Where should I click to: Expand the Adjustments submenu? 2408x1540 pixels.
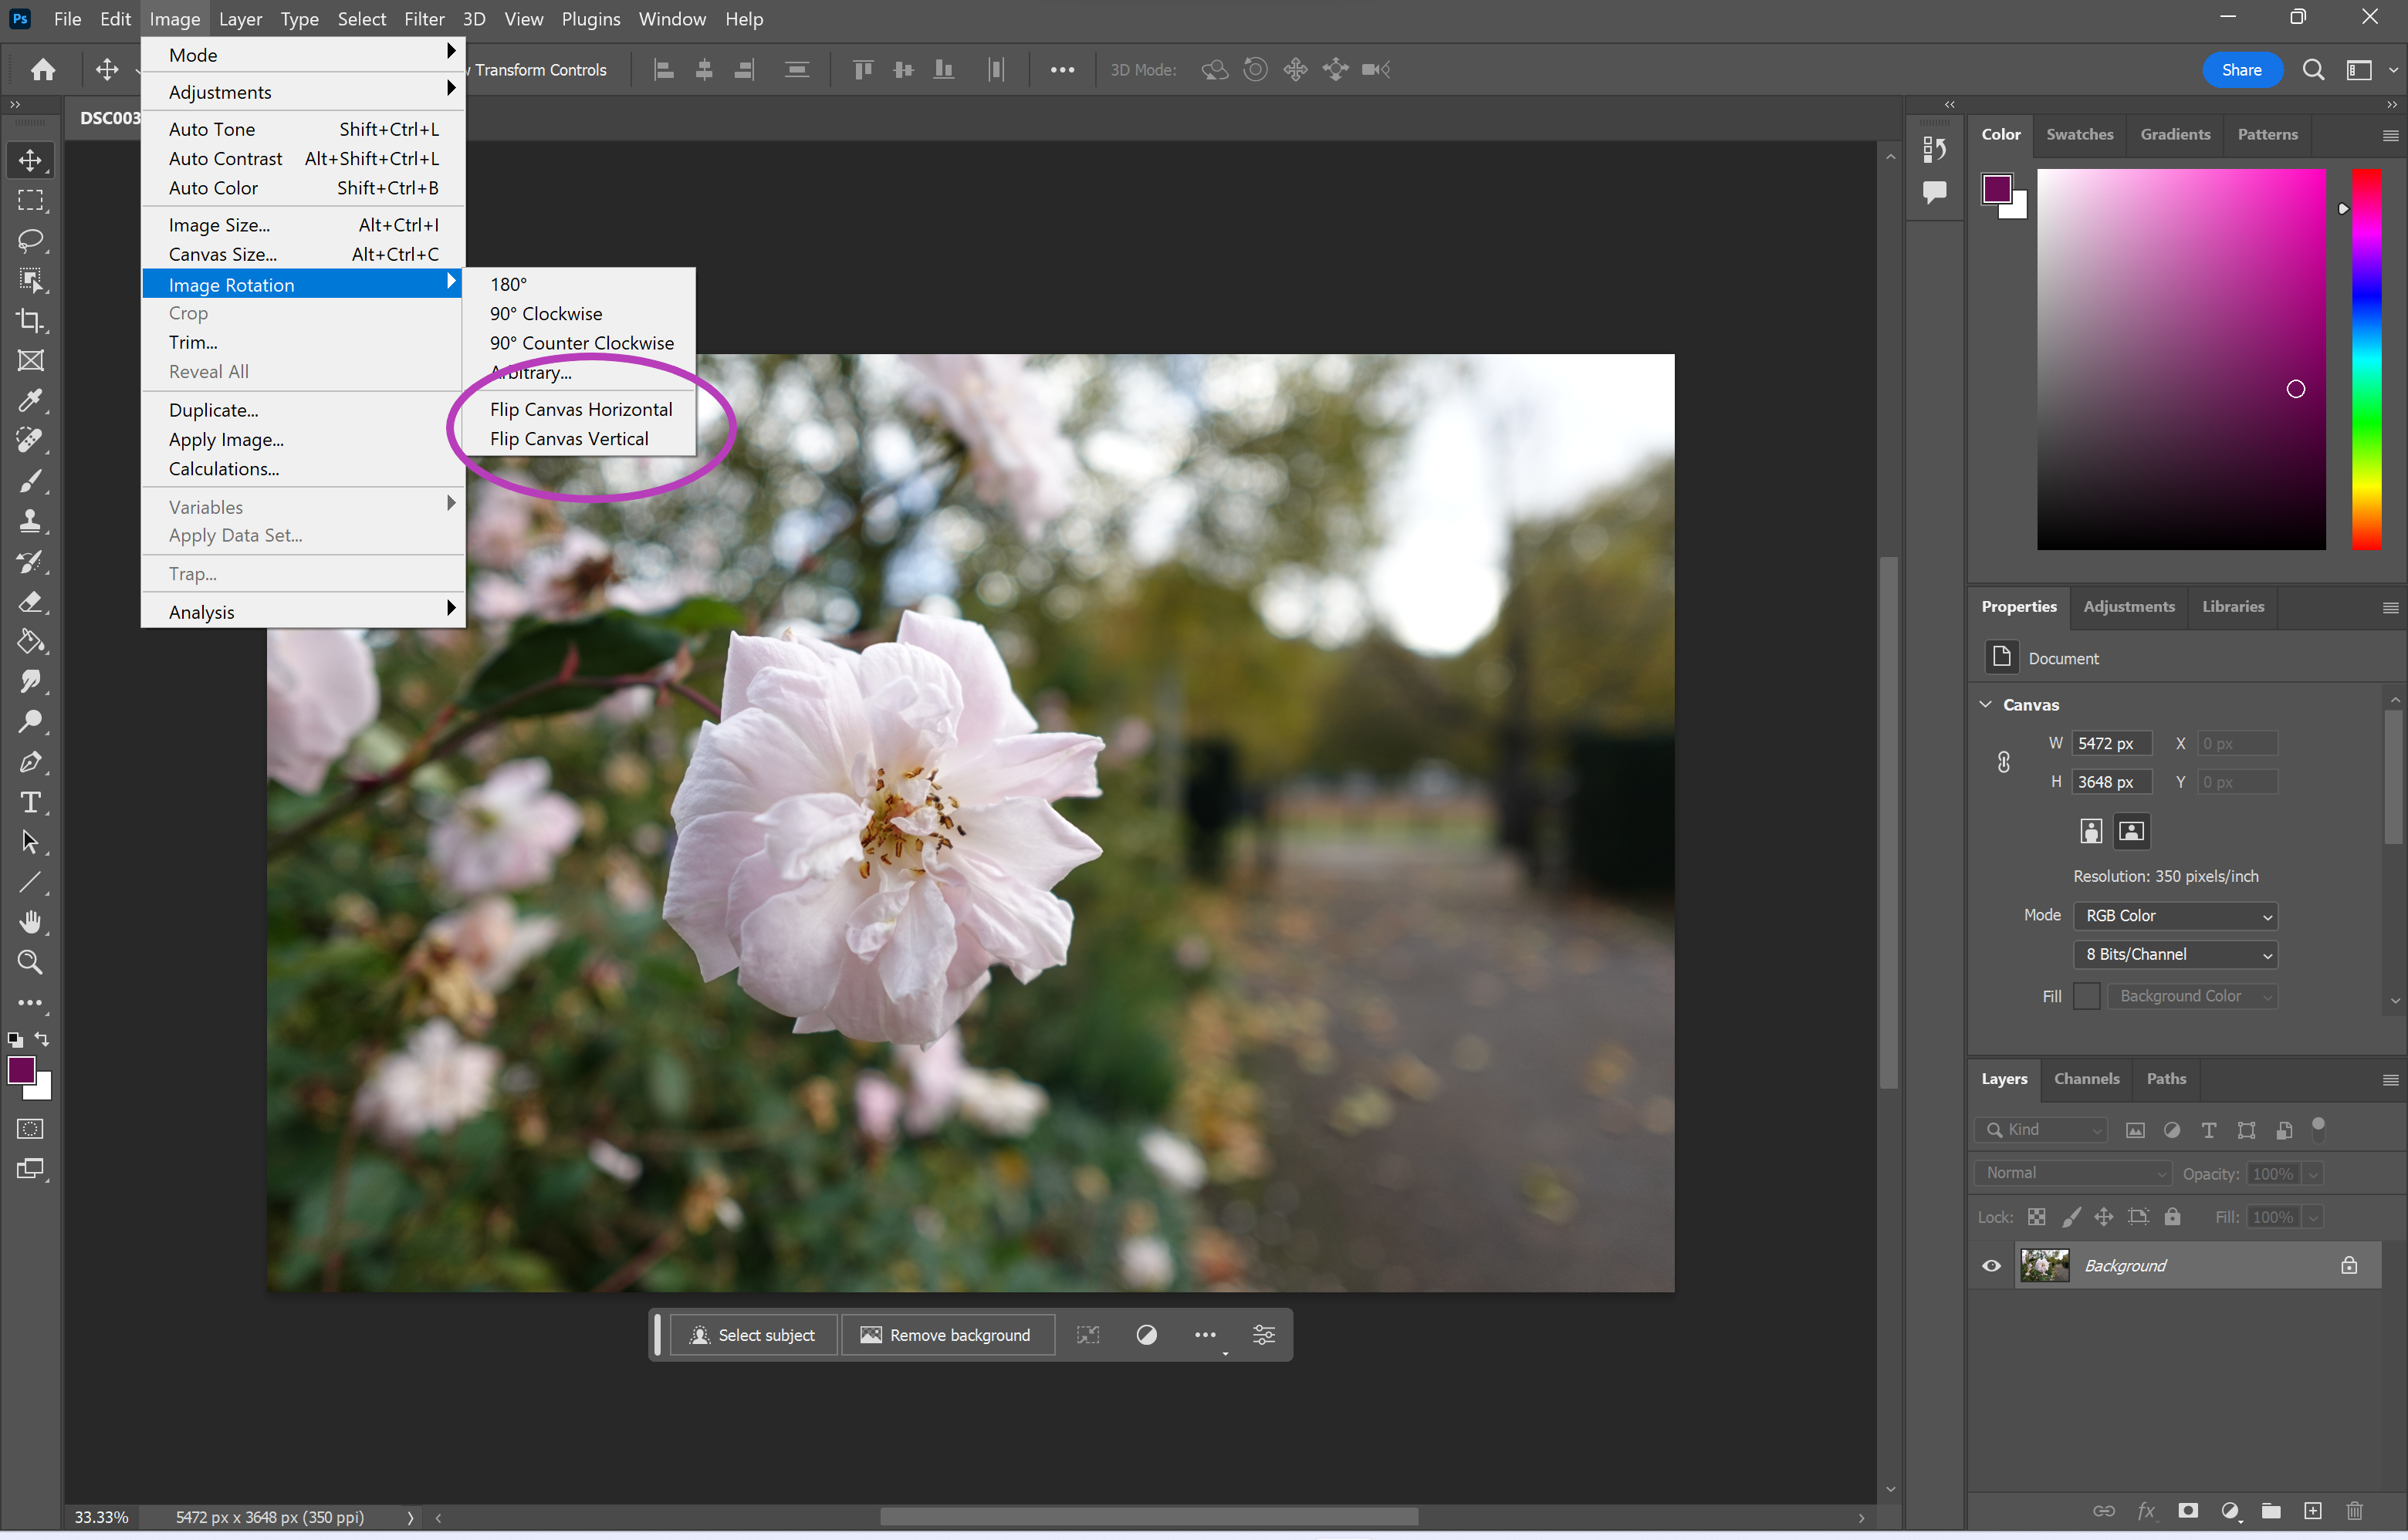pyautogui.click(x=303, y=92)
